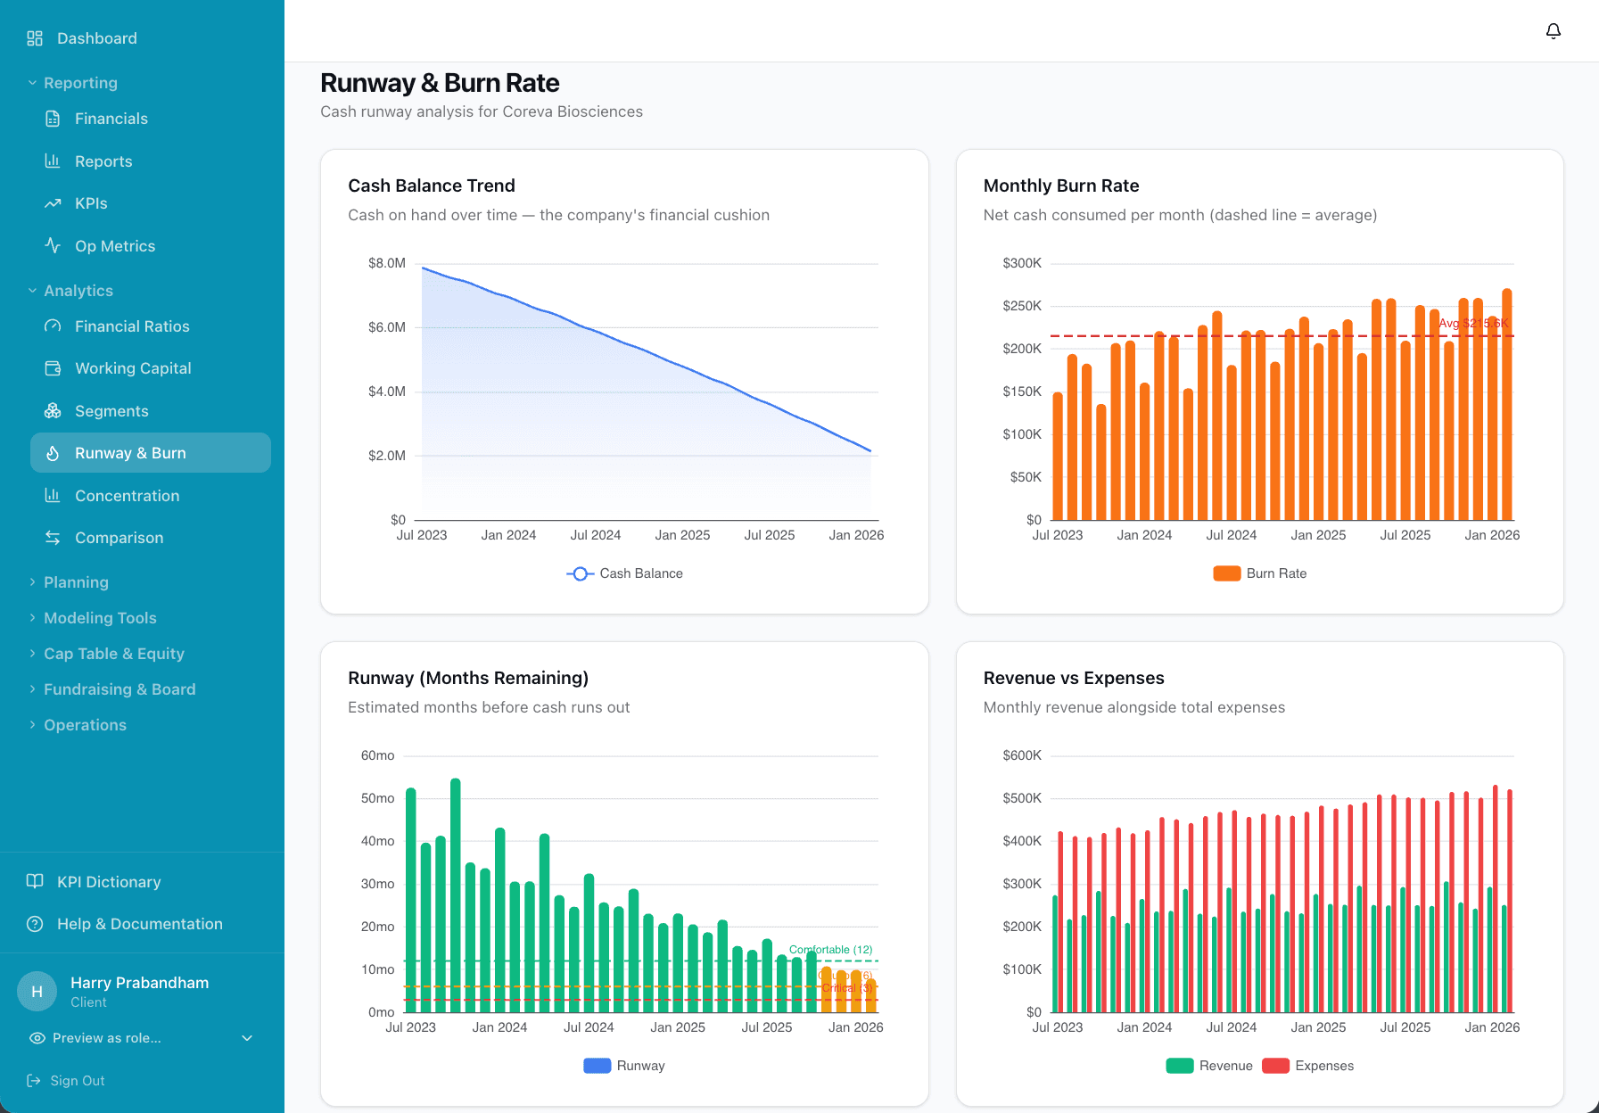
Task: Click Harry Prabandham's avatar
Action: click(x=37, y=991)
